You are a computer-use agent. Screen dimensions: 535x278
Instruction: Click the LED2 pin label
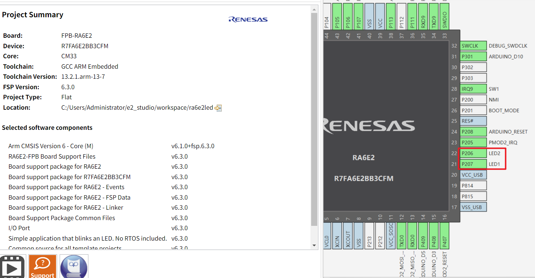[x=494, y=154]
